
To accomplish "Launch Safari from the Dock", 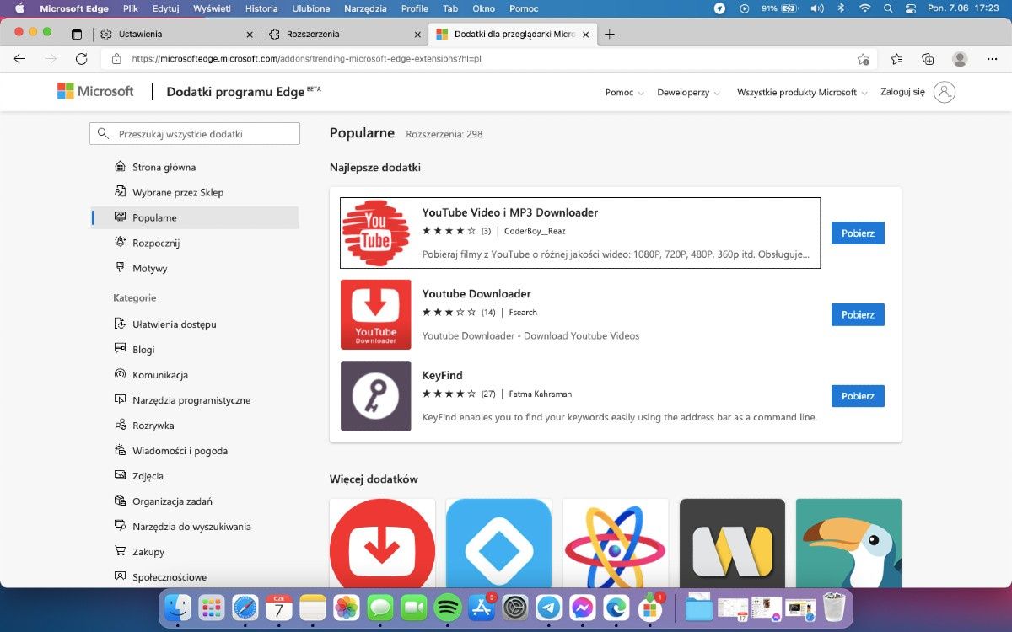I will pos(245,607).
